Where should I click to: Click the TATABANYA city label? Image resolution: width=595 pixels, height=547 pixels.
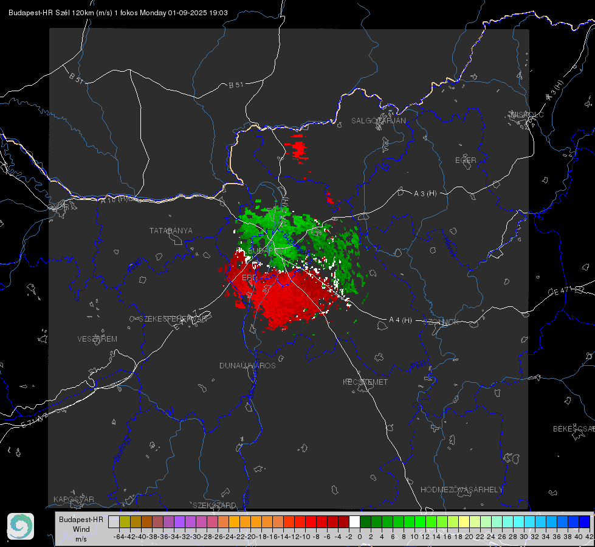point(171,231)
